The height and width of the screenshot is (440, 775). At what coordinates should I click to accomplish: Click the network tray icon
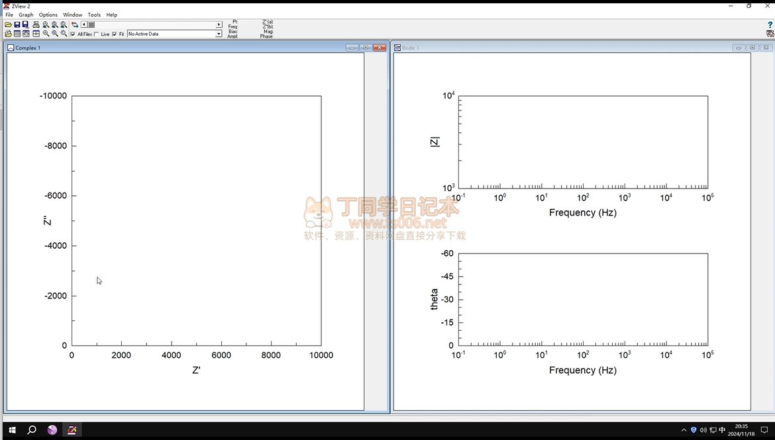tap(713, 430)
